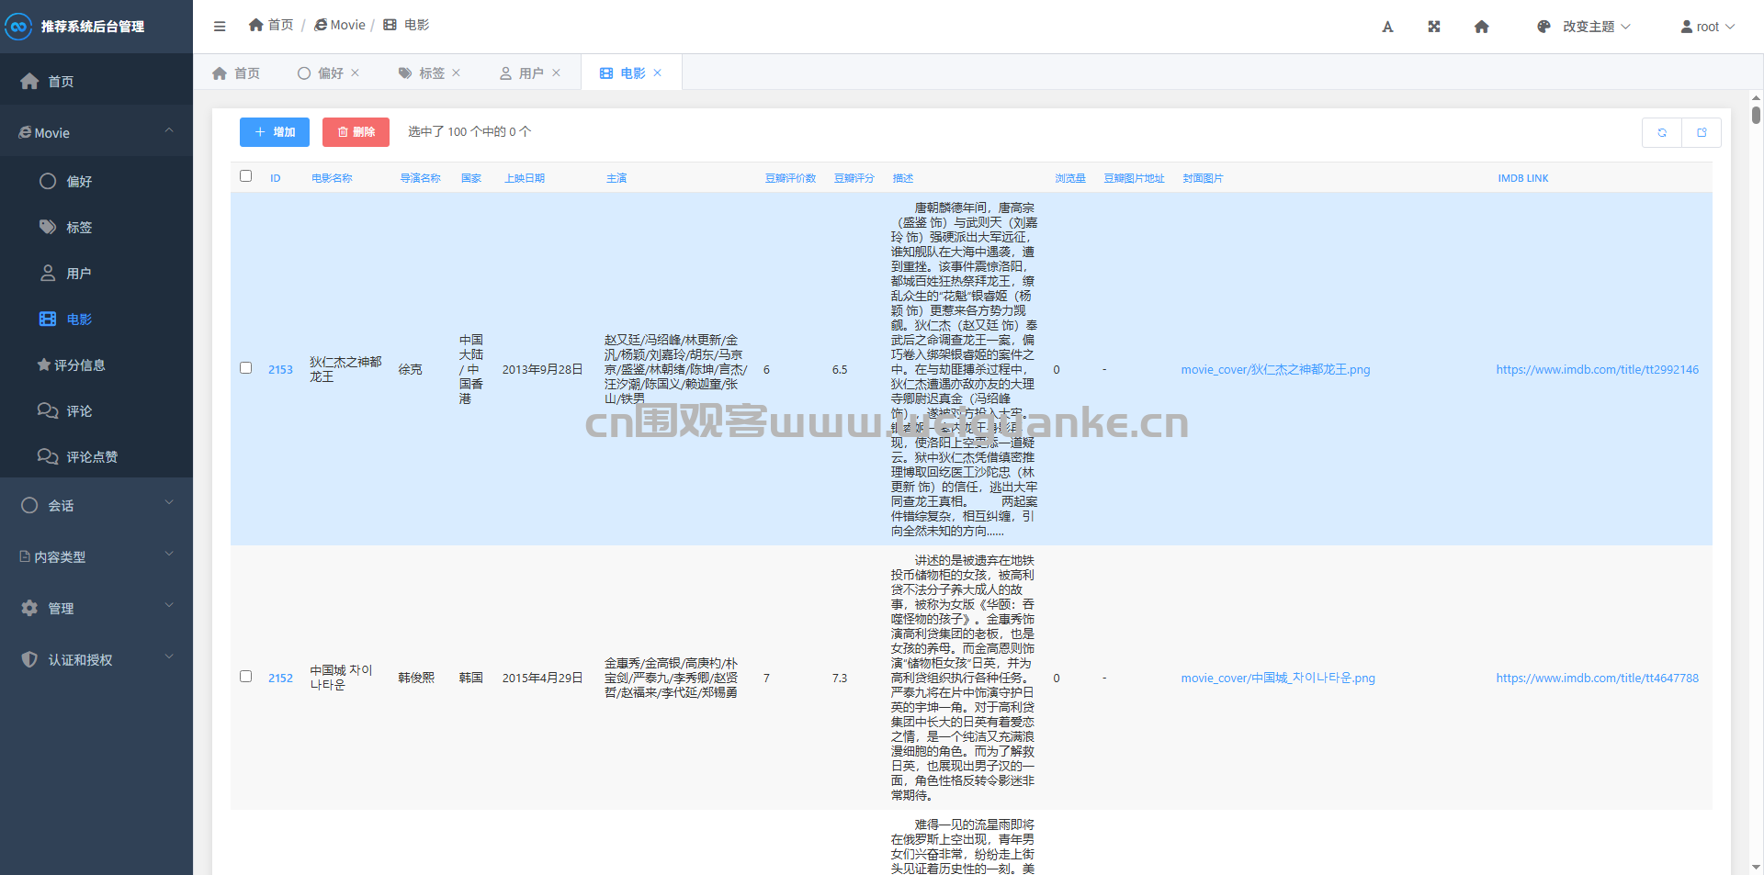1764x875 pixels.
Task: Click the font size A icon
Action: [1387, 27]
